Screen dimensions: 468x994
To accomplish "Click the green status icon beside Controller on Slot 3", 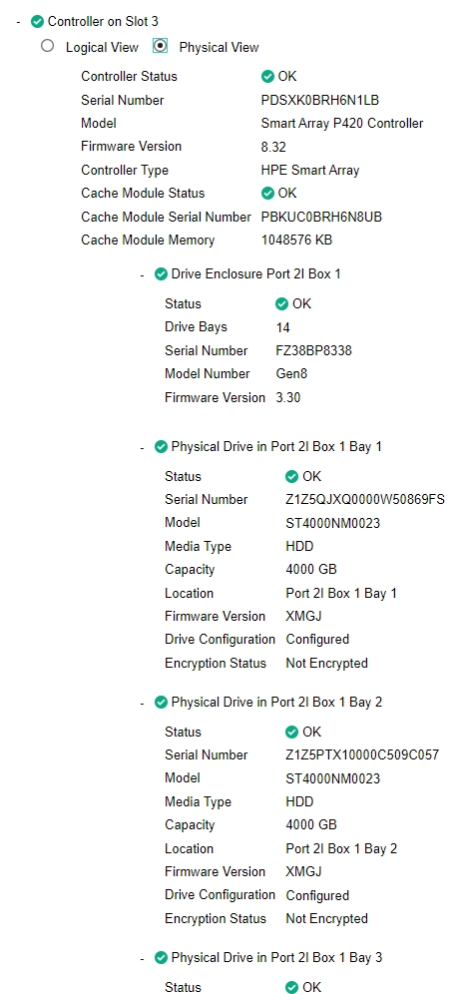I will coord(37,22).
